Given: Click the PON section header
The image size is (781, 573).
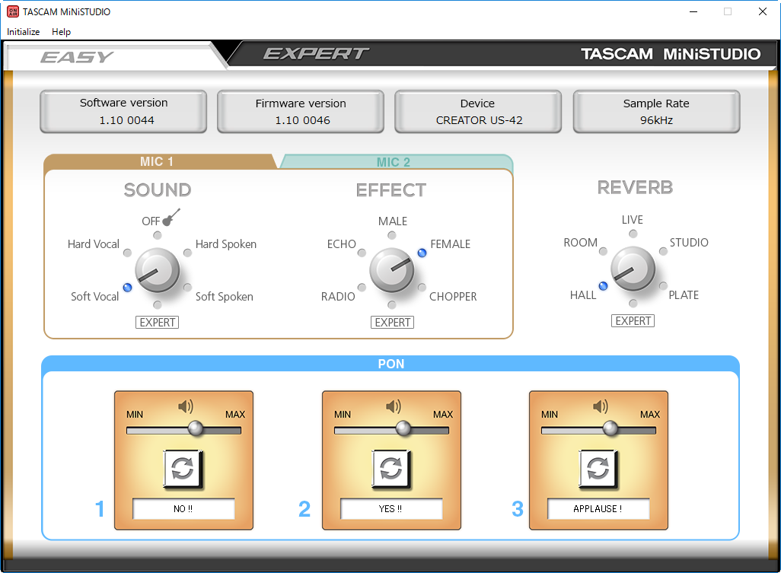Looking at the screenshot, I should coord(391,364).
